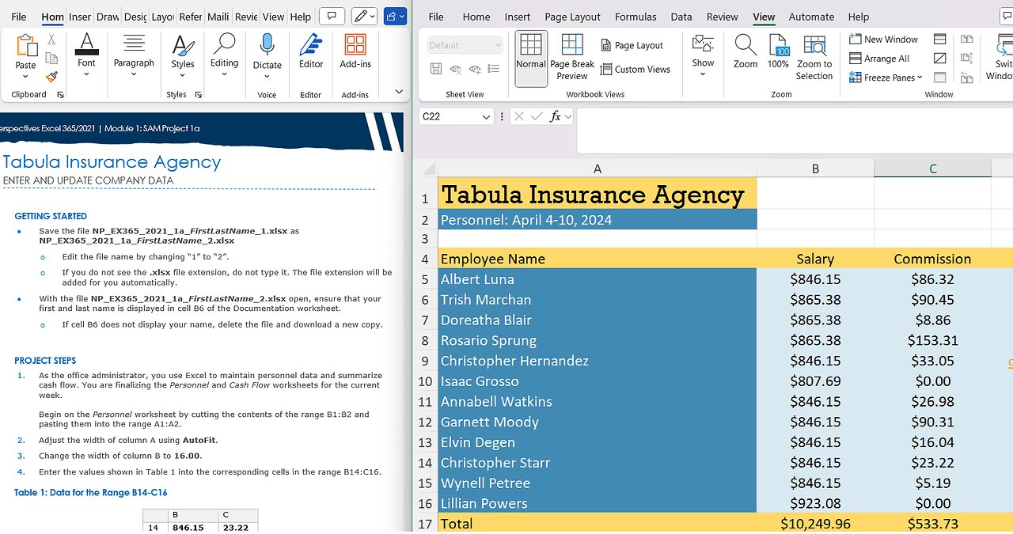Click the Editing magnifier icon in Word

(x=224, y=44)
